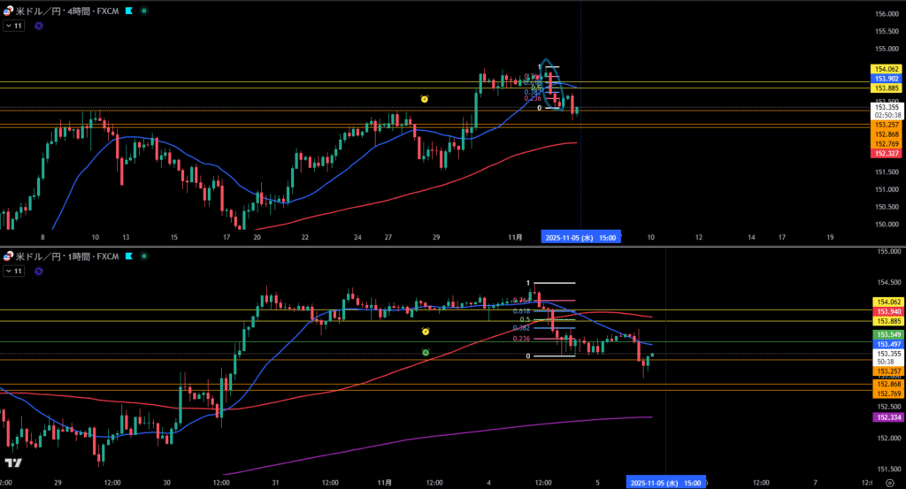Click the 153.549 green price label, lower chart
The height and width of the screenshot is (489, 906).
tap(887, 335)
